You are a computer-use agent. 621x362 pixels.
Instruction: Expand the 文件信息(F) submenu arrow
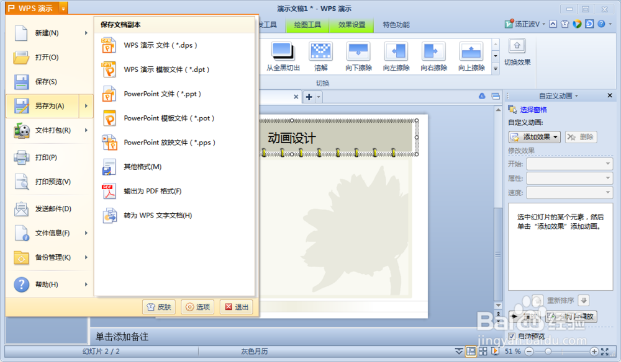(86, 233)
